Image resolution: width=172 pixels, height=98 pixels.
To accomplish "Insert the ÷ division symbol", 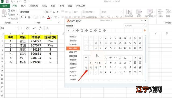I will pyautogui.click(x=101, y=43).
